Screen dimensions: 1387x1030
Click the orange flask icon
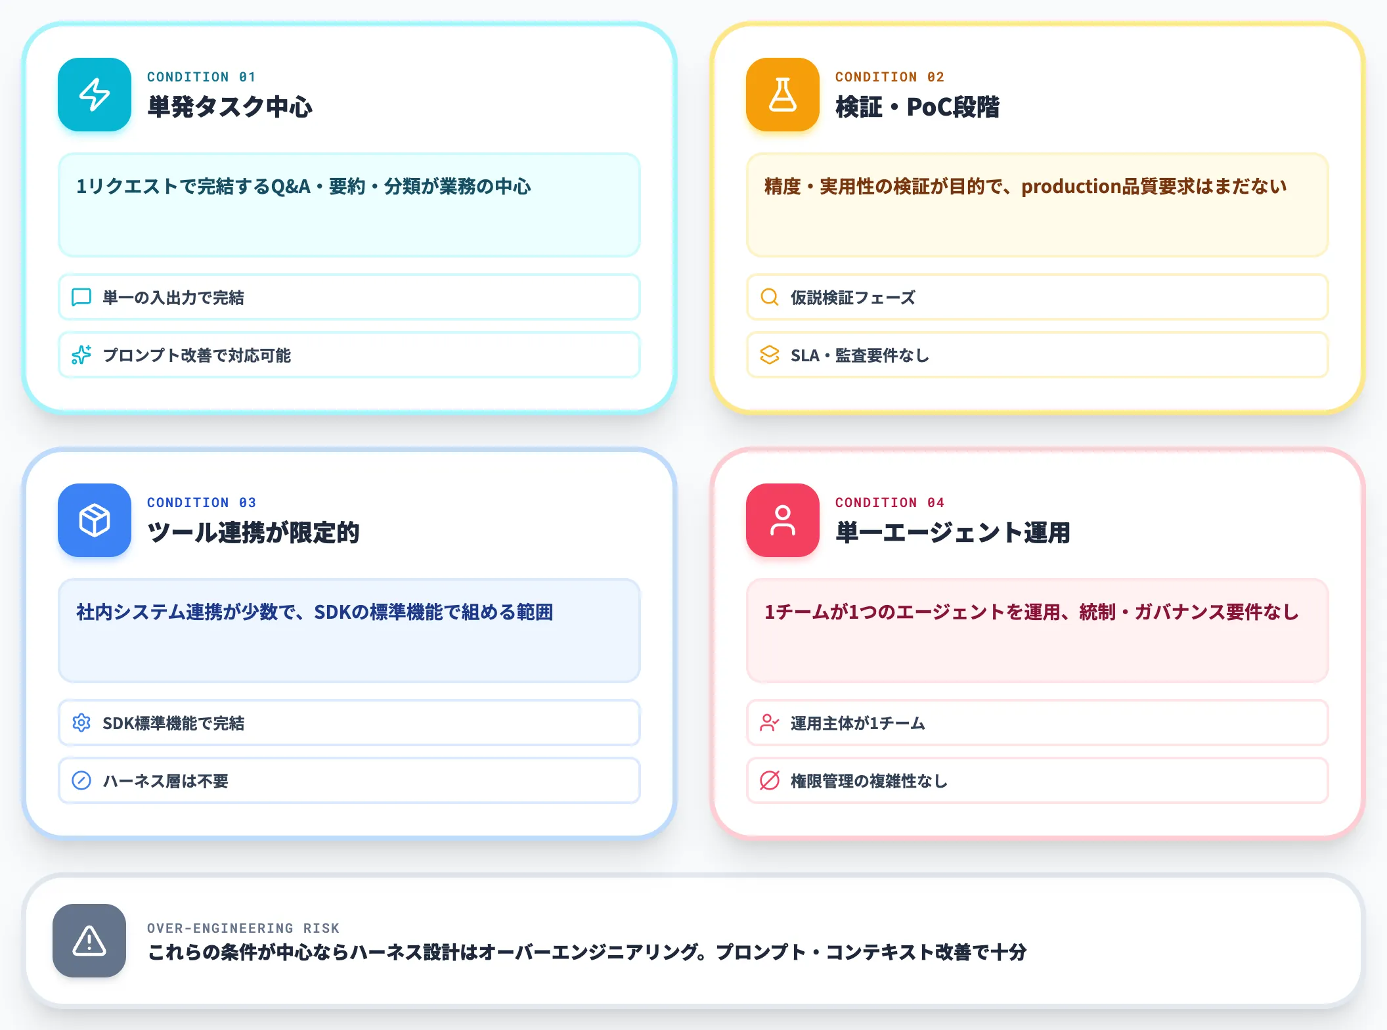(783, 95)
